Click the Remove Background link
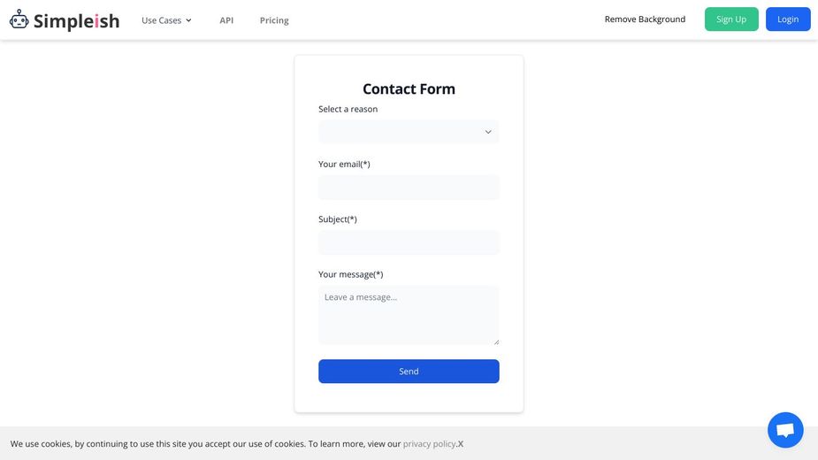This screenshot has height=460, width=818. (x=645, y=19)
